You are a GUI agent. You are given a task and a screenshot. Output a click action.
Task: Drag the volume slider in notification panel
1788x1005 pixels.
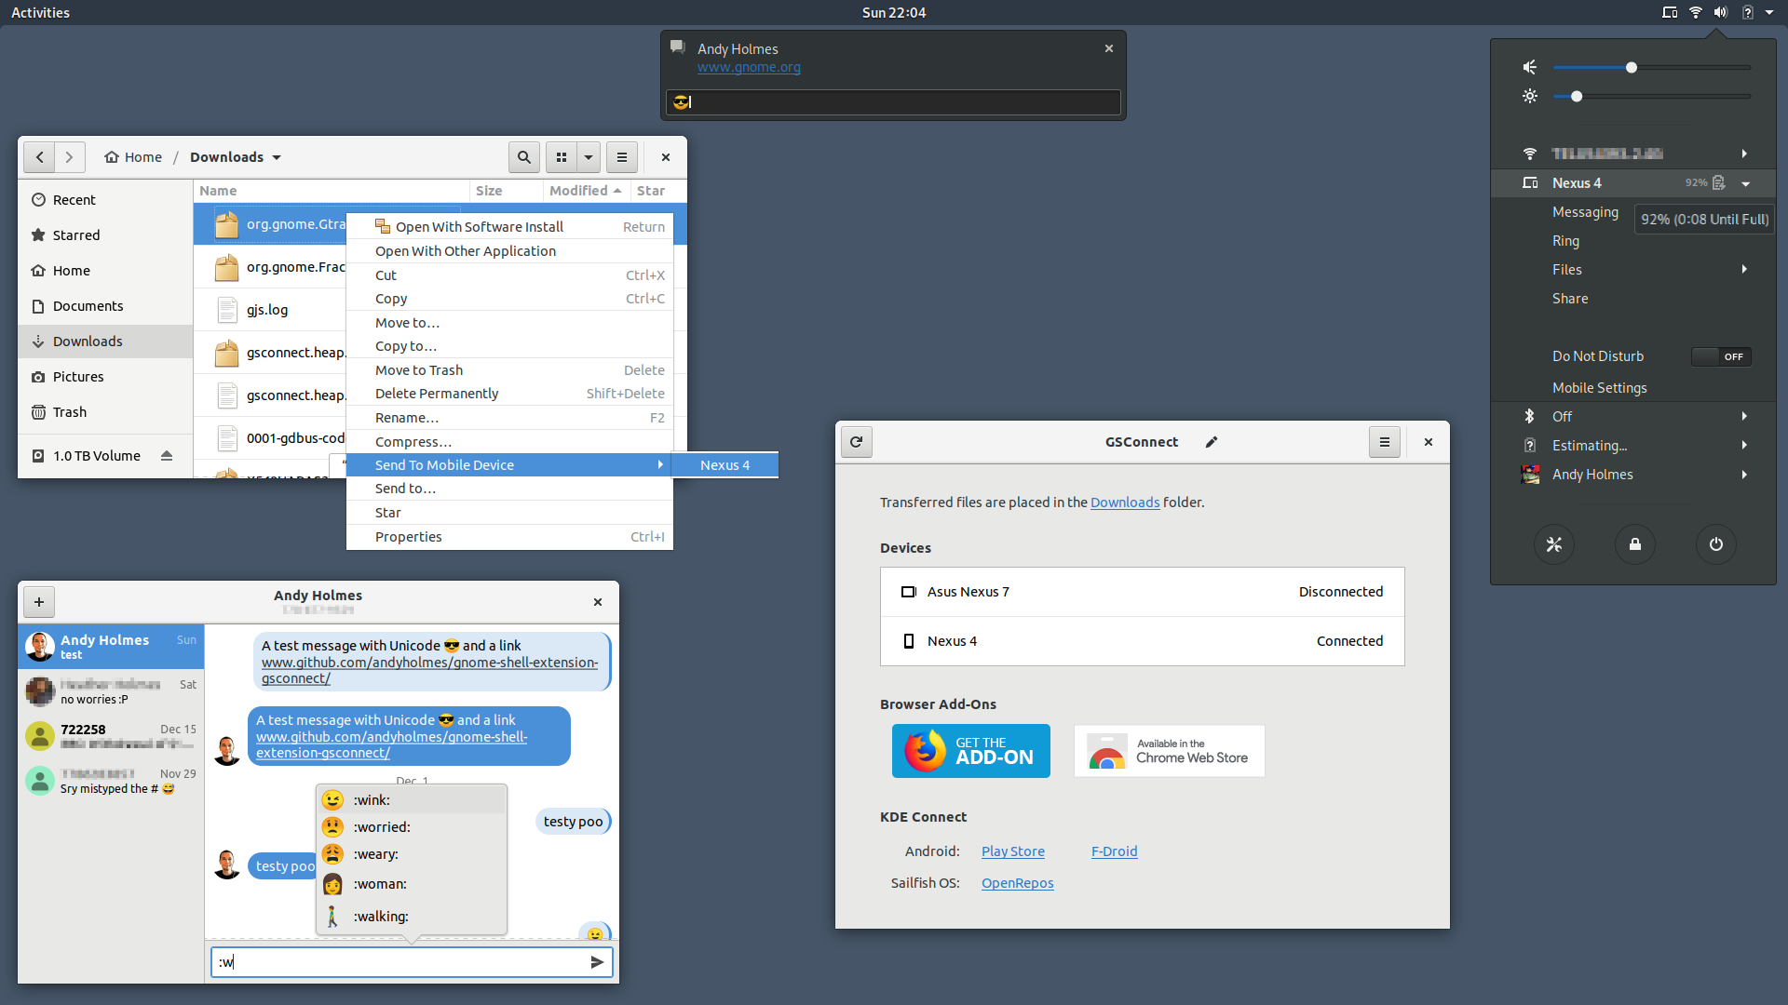pos(1631,68)
